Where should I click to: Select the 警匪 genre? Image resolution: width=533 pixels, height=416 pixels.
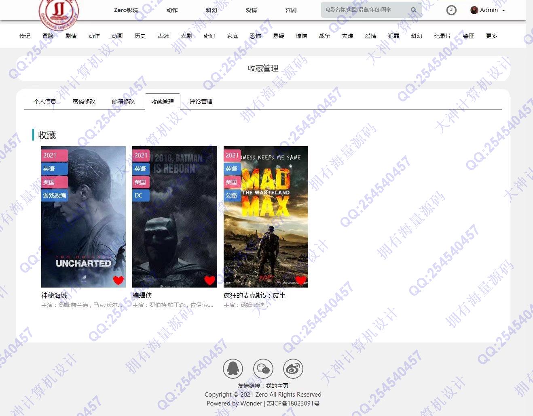469,36
